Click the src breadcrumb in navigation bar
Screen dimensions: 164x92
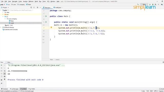click(x=8, y=5)
